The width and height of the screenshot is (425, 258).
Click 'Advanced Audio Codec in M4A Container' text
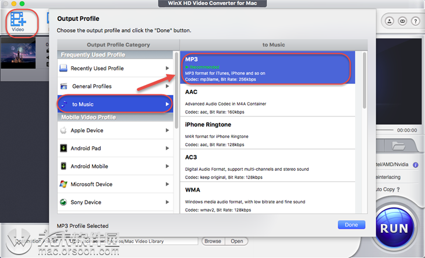pyautogui.click(x=225, y=104)
